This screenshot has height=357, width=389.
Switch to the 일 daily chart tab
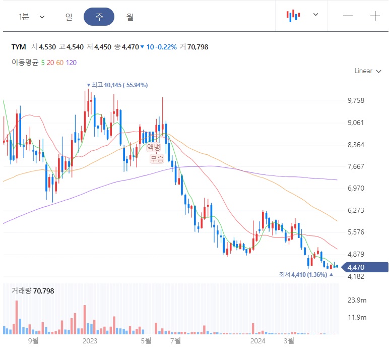coord(69,17)
